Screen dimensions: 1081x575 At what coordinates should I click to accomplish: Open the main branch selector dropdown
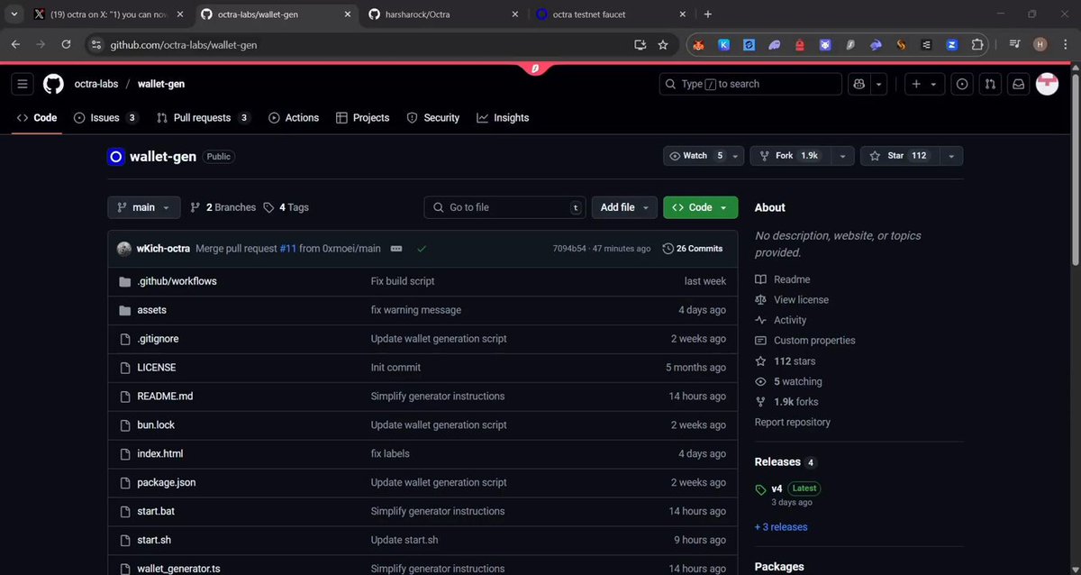(x=144, y=207)
